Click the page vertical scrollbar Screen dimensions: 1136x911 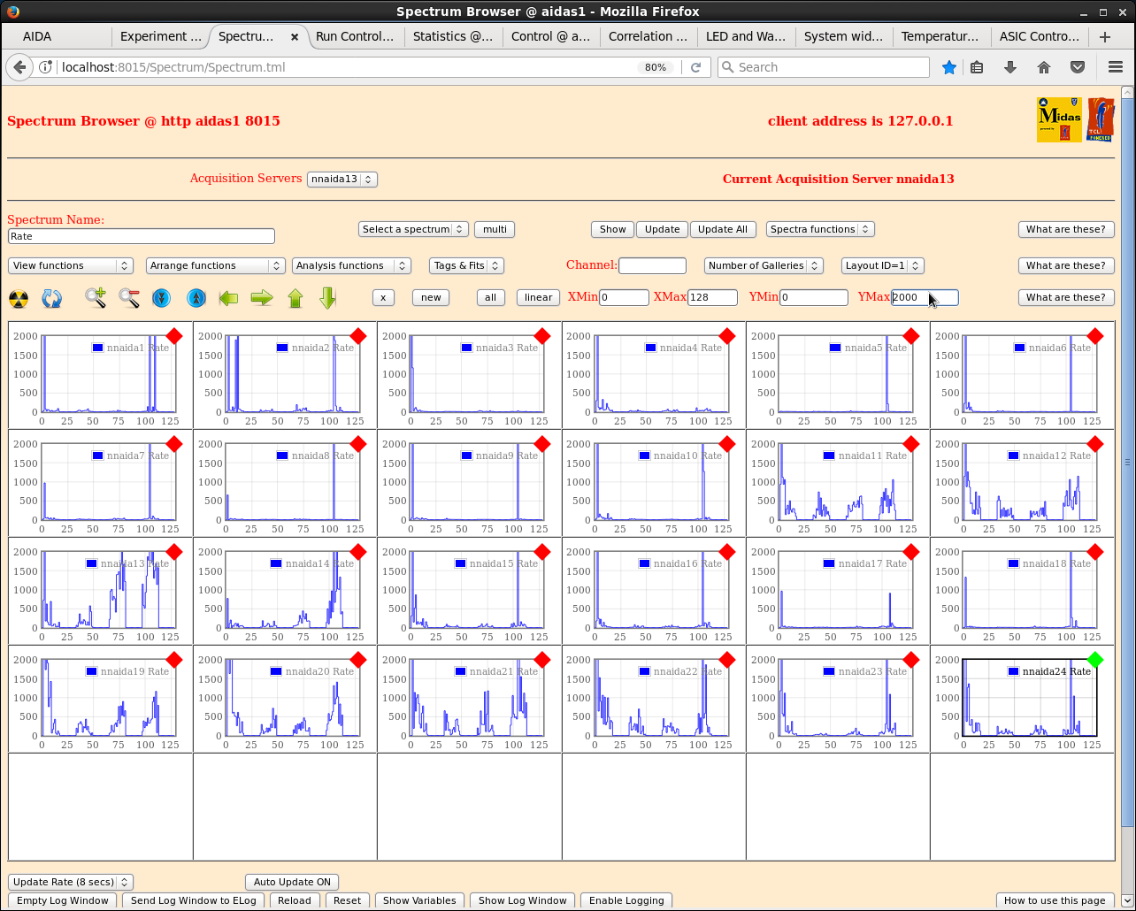click(1127, 462)
